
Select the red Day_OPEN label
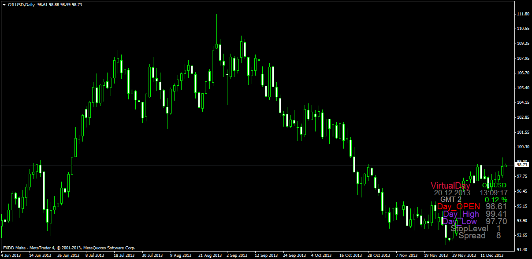458,207
